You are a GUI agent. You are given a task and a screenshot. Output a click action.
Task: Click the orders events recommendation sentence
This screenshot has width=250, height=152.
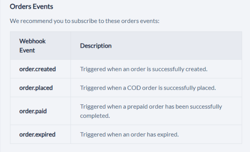[x=85, y=21]
